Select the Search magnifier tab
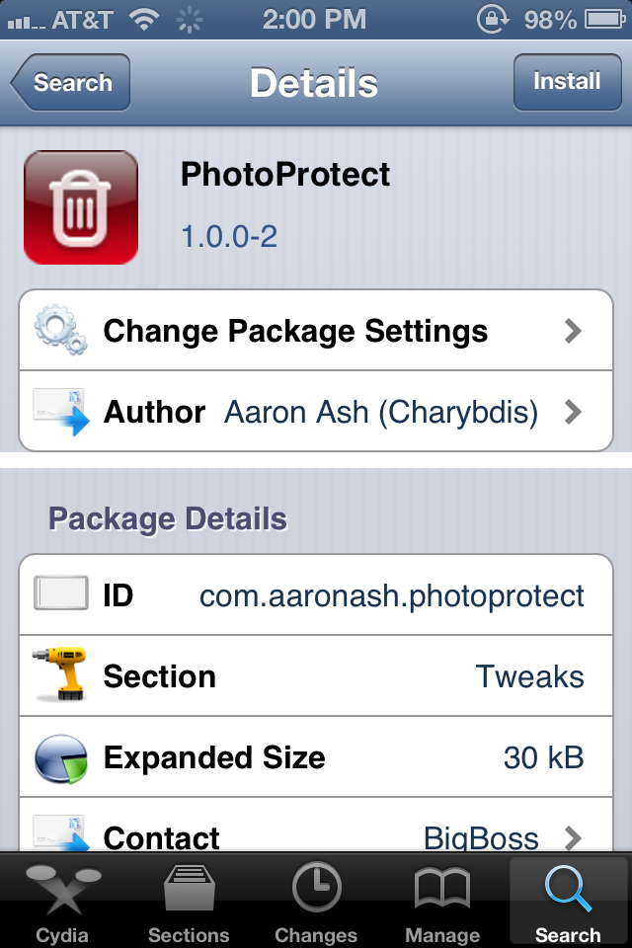Screen dimensions: 632x948 [x=568, y=901]
